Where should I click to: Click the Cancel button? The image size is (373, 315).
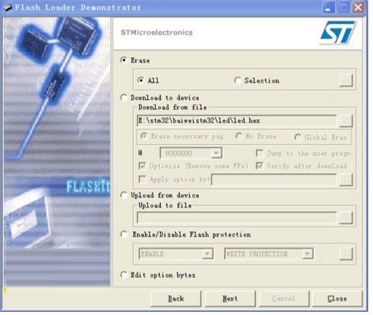pos(284,298)
